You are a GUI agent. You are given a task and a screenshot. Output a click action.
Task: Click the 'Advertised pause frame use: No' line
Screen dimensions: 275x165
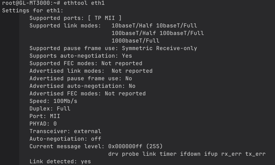(x=80, y=78)
